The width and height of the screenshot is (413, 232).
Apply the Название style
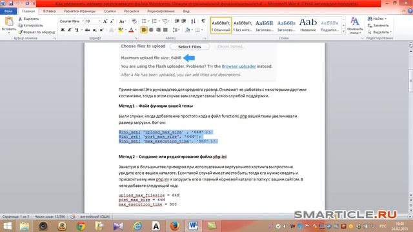point(308,26)
